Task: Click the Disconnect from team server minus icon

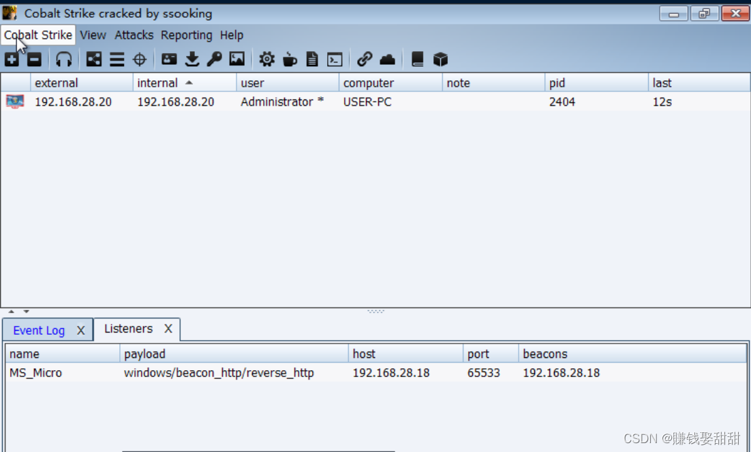Action: [34, 59]
